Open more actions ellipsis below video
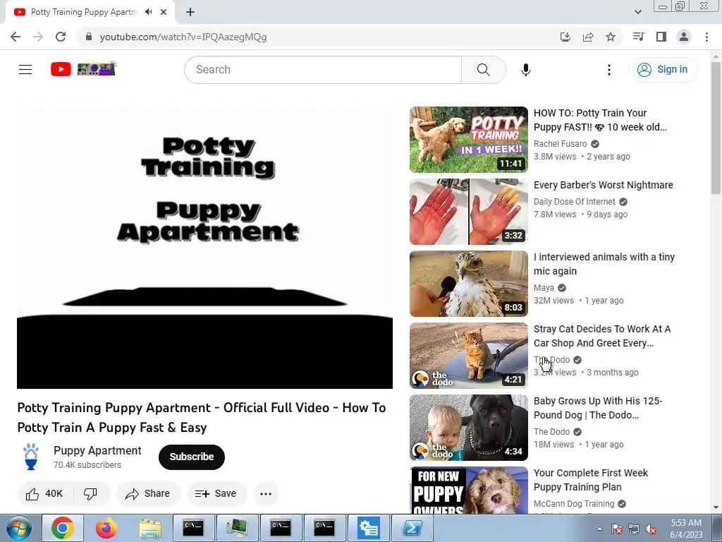 pos(266,493)
